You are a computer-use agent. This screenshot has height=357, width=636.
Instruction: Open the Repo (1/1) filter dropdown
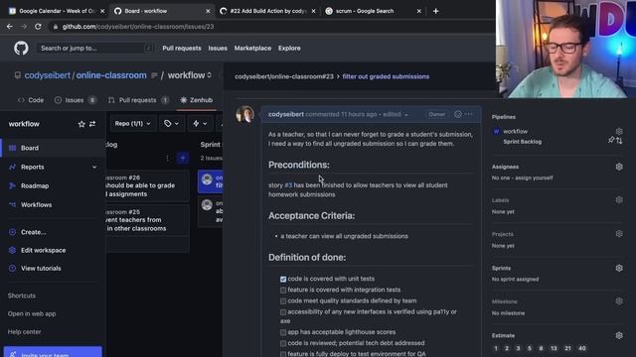tap(132, 123)
